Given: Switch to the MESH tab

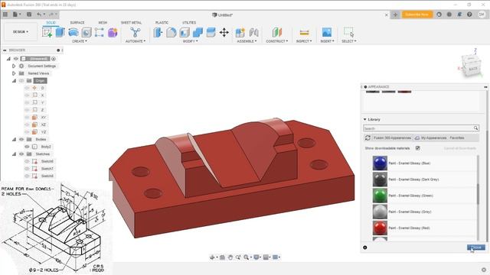Looking at the screenshot, I should (x=103, y=23).
